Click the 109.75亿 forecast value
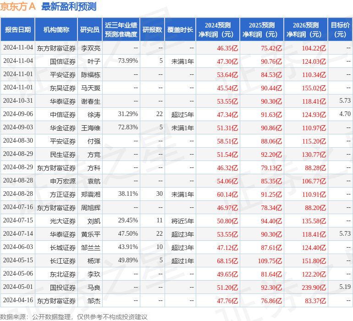This screenshot has width=353, height=321. pyautogui.click(x=270, y=261)
